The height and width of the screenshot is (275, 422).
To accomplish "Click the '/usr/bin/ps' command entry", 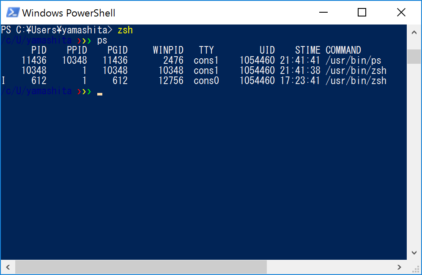I will (x=353, y=60).
